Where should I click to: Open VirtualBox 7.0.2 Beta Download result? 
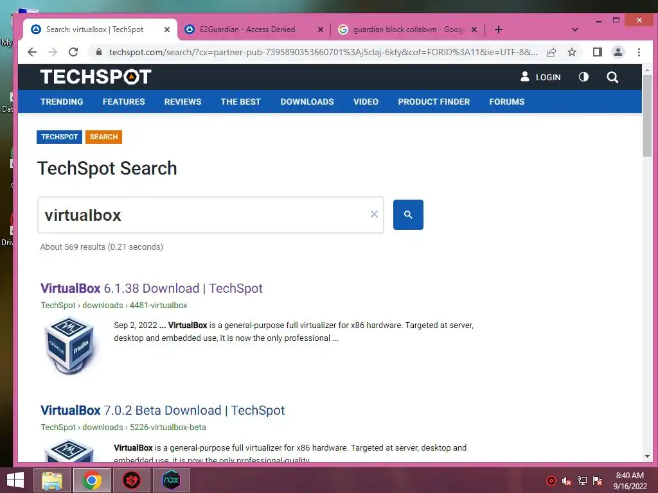click(163, 410)
